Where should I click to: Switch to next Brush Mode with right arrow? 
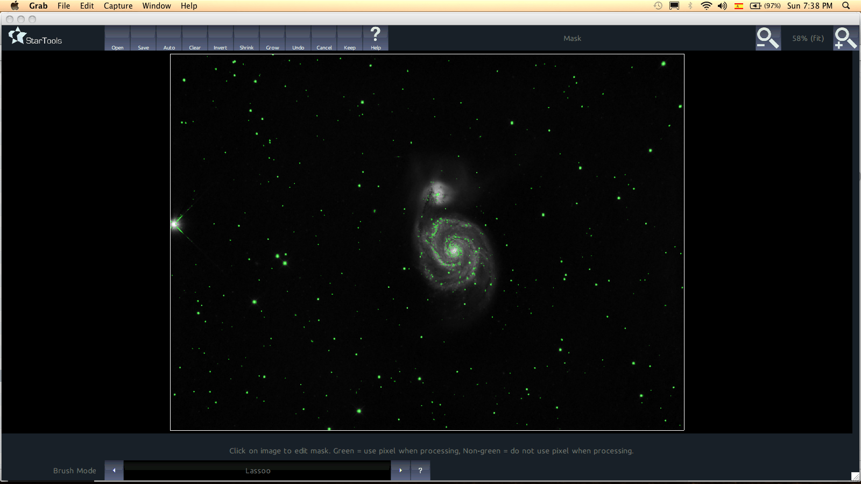pyautogui.click(x=400, y=471)
